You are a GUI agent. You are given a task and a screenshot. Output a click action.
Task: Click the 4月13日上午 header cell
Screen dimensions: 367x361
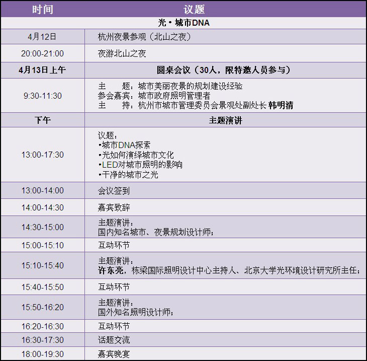42,70
